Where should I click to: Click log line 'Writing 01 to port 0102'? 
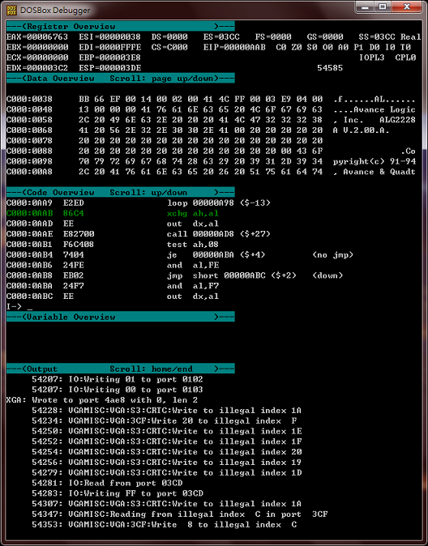pyautogui.click(x=118, y=379)
